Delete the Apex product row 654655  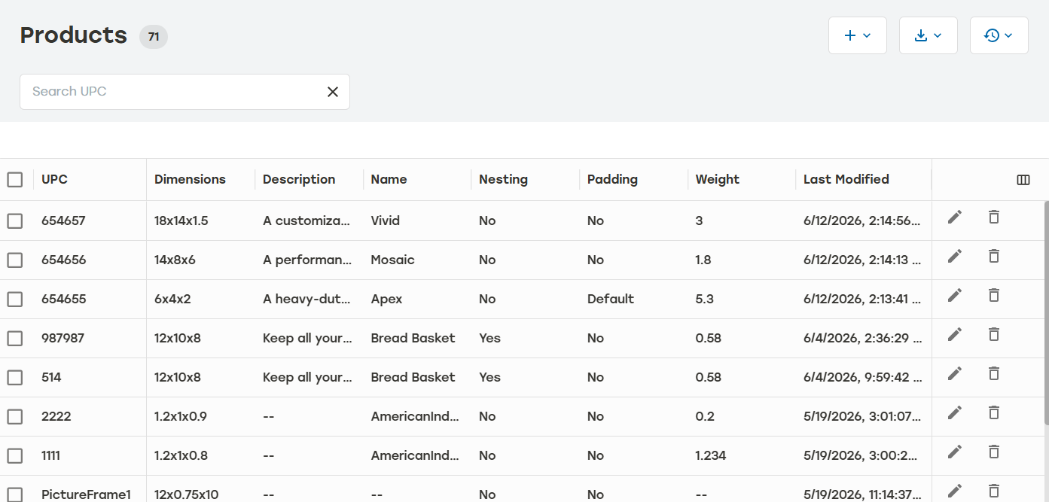pos(994,295)
